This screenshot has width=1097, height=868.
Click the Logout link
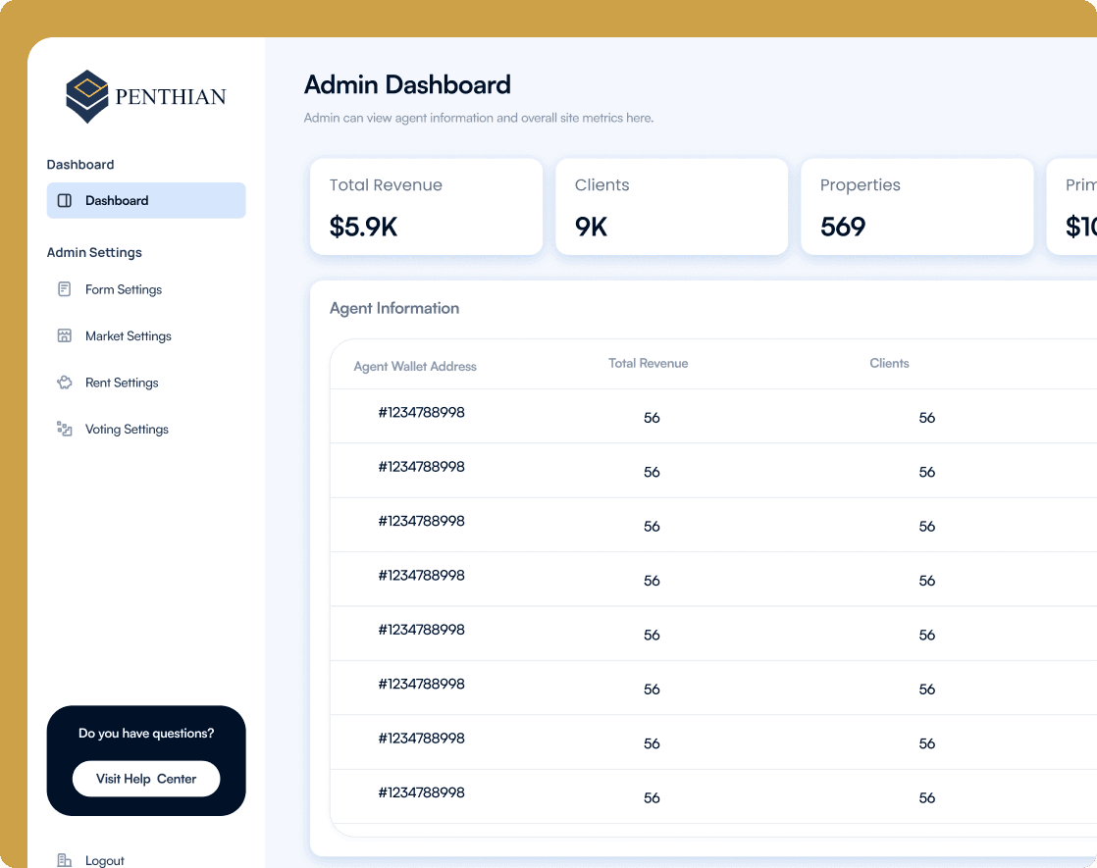[x=105, y=861]
